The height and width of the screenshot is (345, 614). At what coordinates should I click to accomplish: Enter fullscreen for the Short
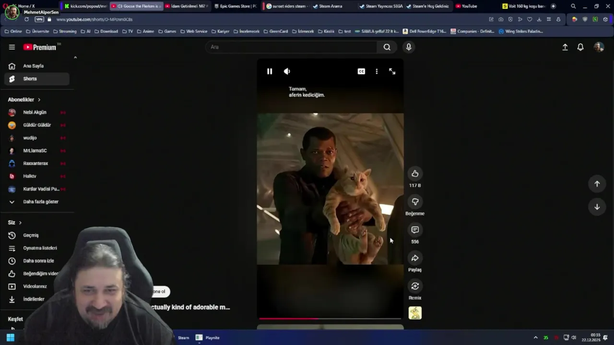point(392,71)
